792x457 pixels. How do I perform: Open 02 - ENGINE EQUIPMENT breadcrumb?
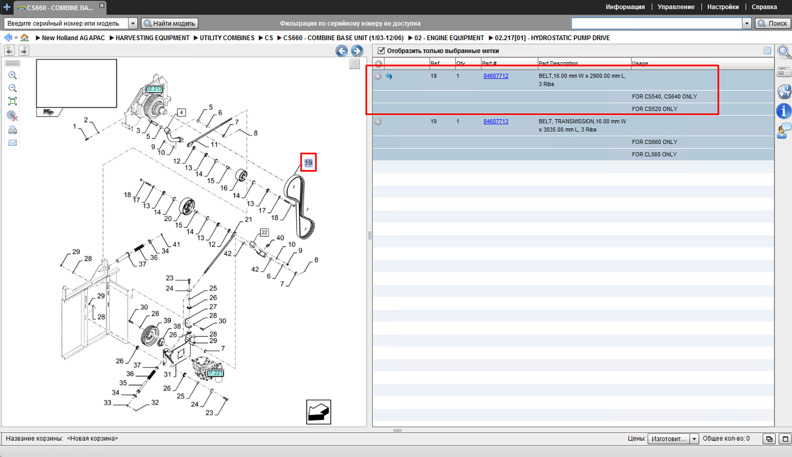coord(449,38)
